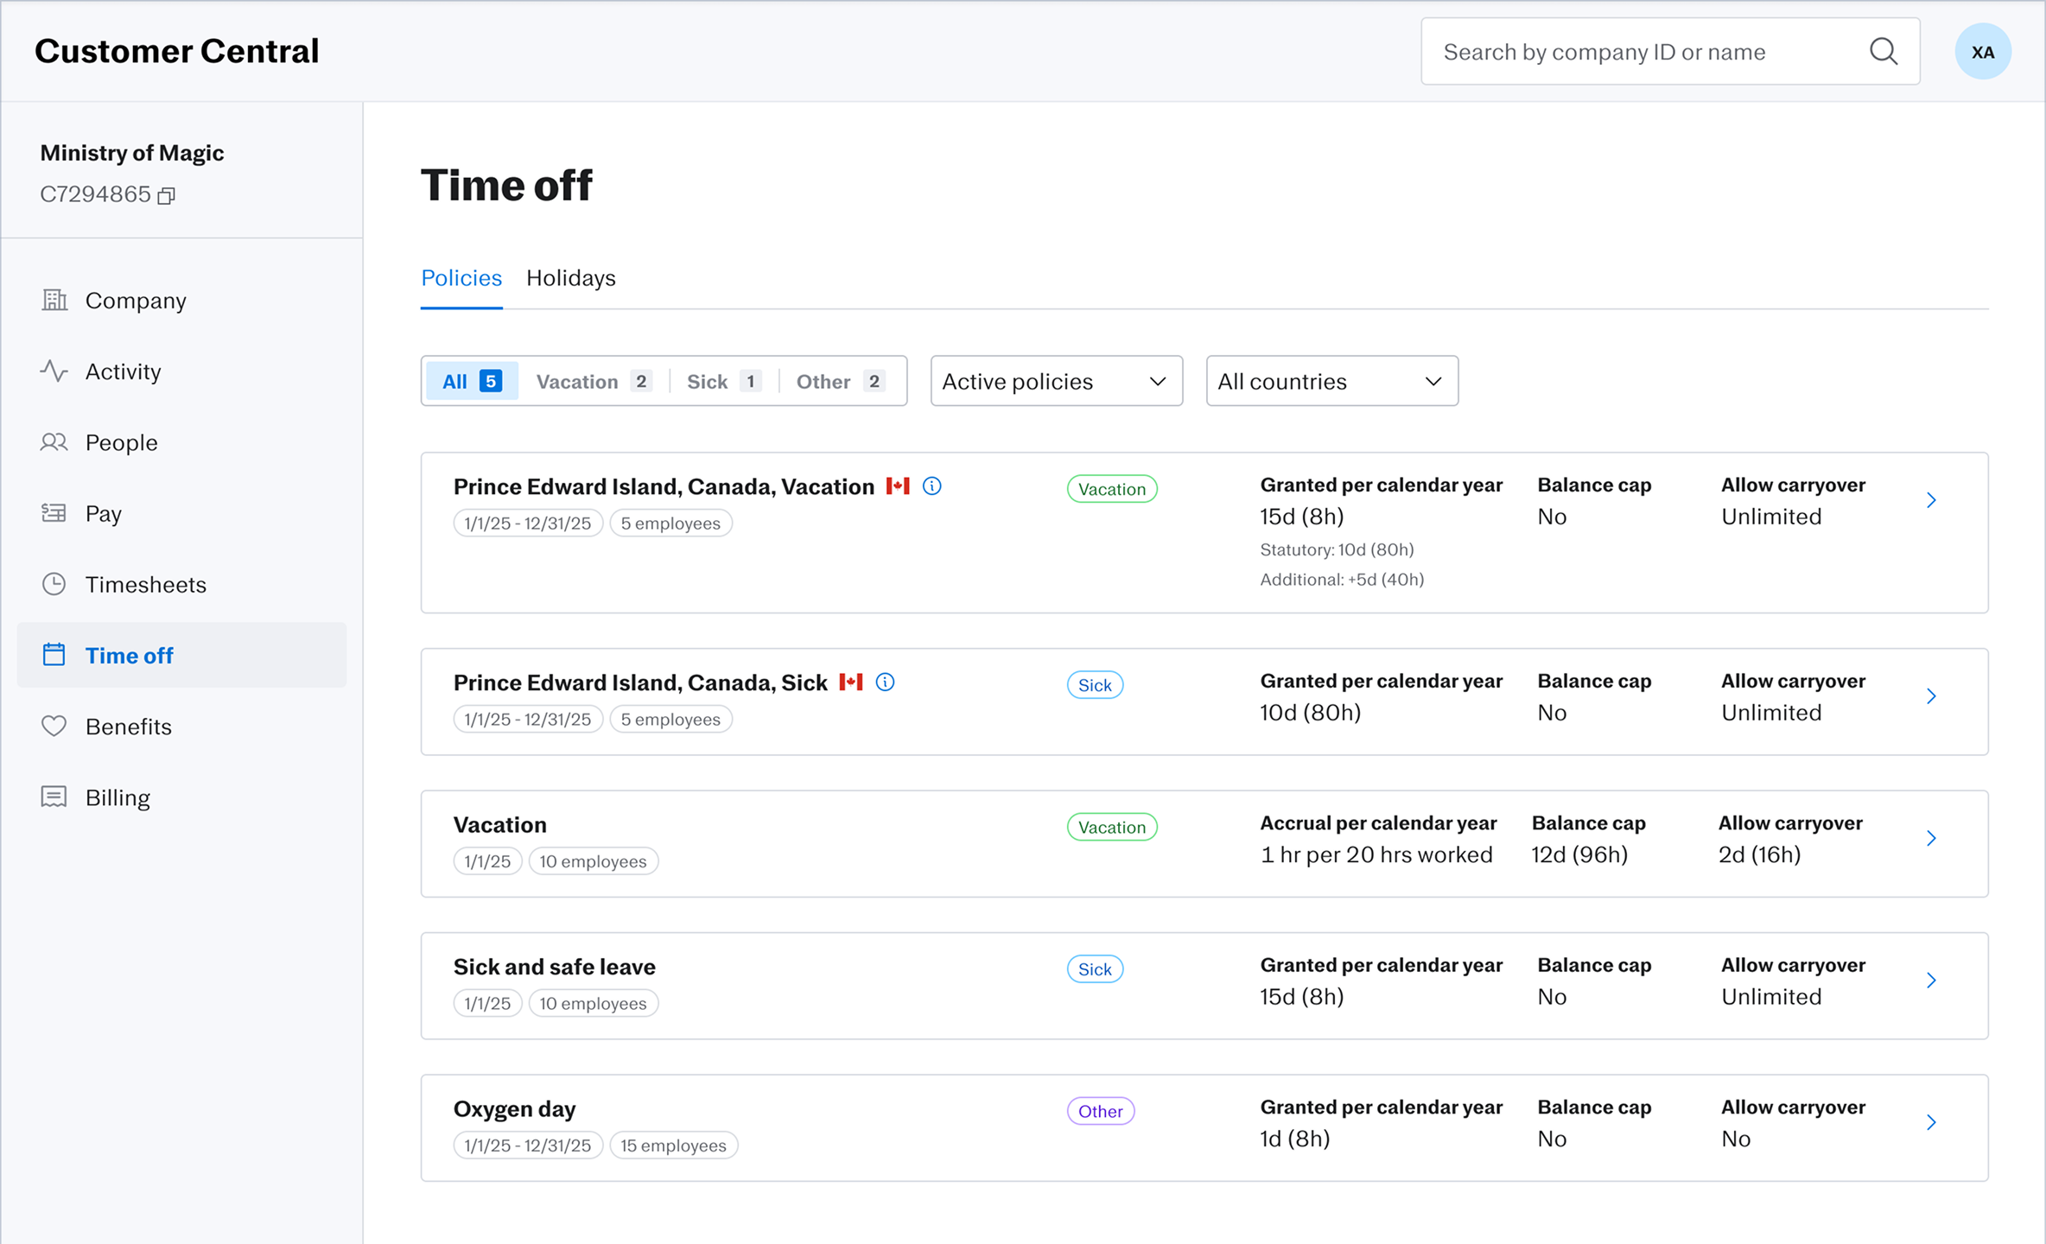Click Canada flag on Sick policy
The height and width of the screenshot is (1244, 2046).
click(x=851, y=682)
